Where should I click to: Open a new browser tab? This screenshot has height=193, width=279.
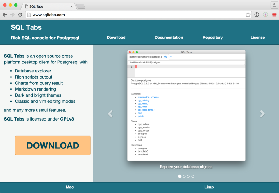tap(81, 6)
